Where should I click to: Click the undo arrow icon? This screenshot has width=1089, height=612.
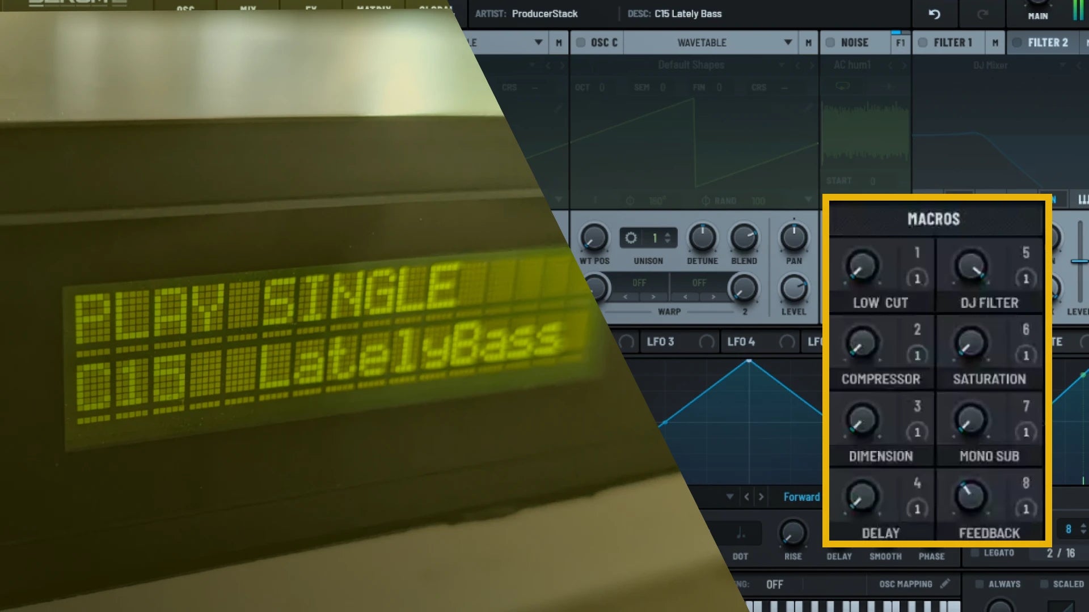(x=934, y=14)
